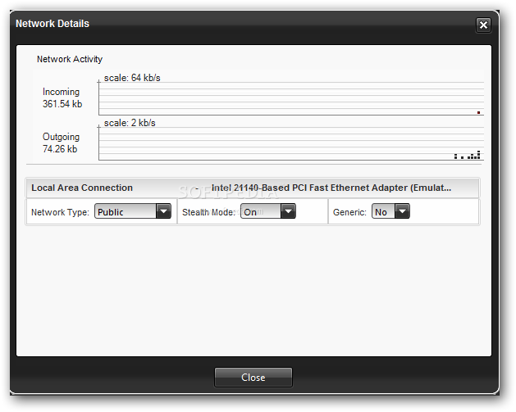Click the Network Type: label
516x412 pixels.
(60, 212)
